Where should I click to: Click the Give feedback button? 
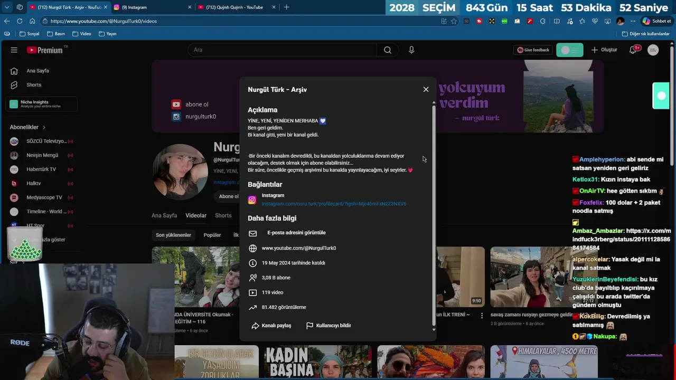click(533, 50)
